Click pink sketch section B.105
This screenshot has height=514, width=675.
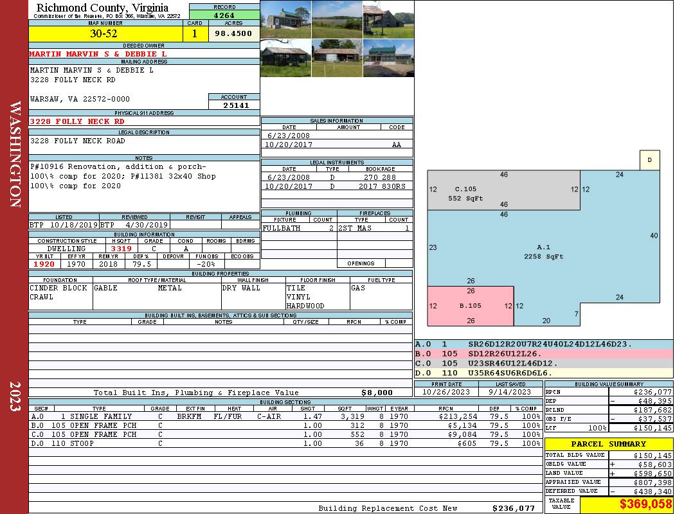(x=470, y=306)
